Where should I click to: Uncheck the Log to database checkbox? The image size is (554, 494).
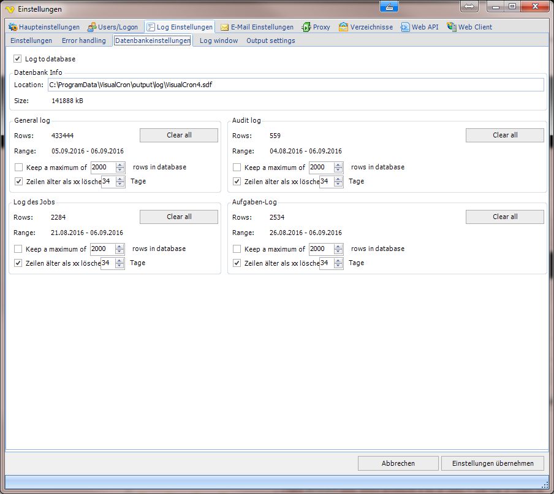click(17, 60)
